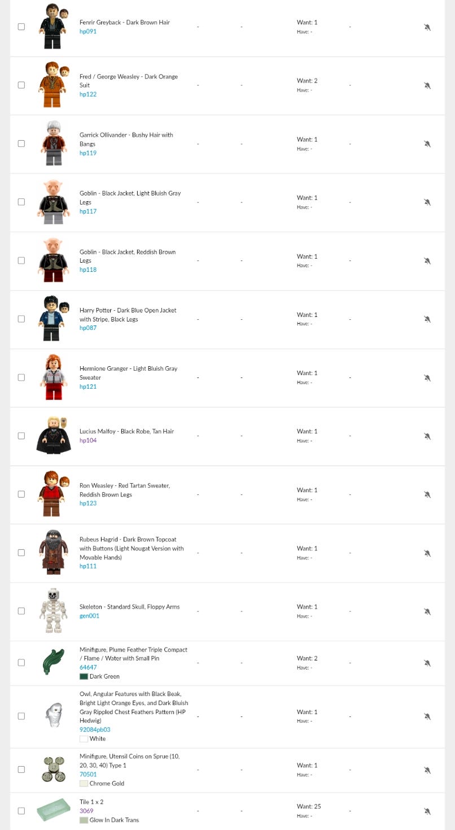
Task: Toggle notify bell for Rubeus Hagrid
Action: [427, 553]
